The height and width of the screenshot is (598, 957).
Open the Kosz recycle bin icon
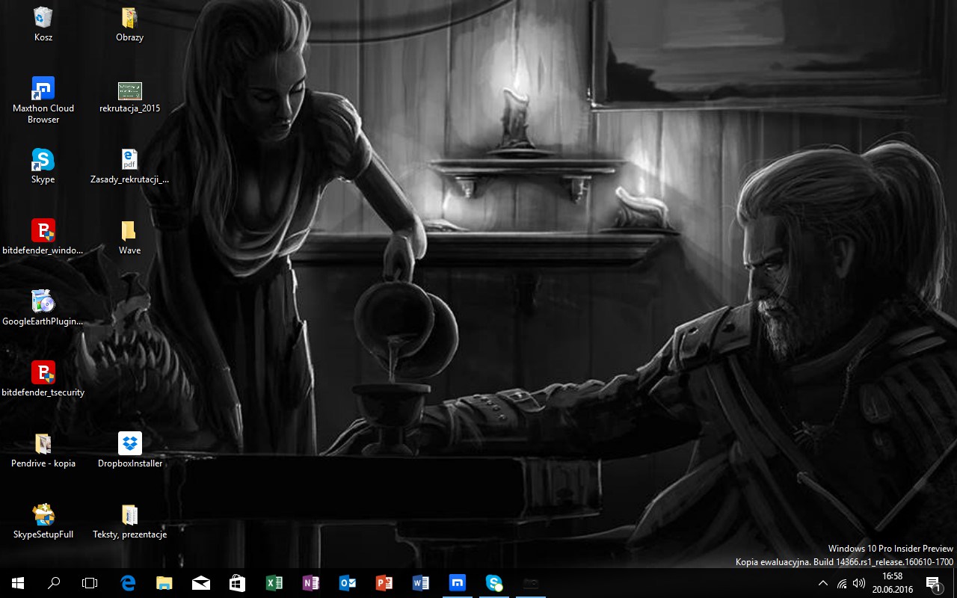(x=43, y=24)
